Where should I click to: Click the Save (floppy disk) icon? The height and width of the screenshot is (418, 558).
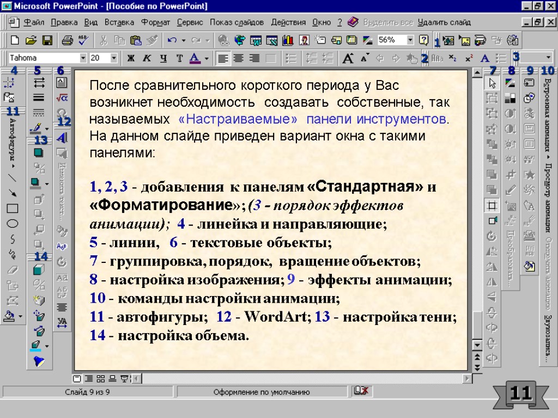pos(47,40)
